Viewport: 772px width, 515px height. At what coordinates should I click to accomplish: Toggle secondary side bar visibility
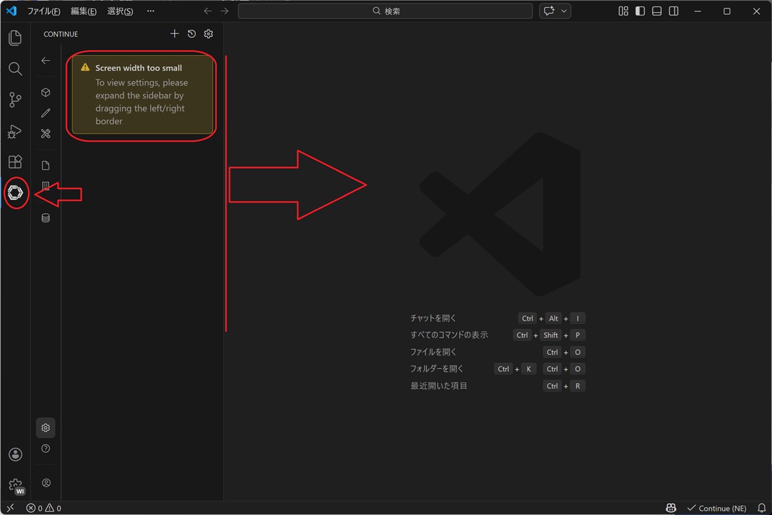674,11
